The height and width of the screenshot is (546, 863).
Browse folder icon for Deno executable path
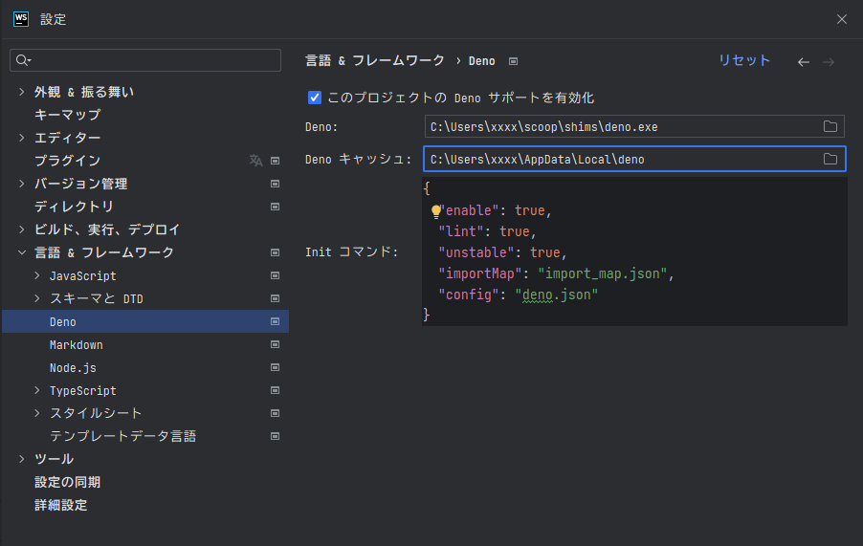830,126
